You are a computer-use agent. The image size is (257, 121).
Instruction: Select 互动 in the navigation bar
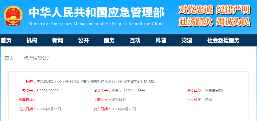tap(135, 40)
